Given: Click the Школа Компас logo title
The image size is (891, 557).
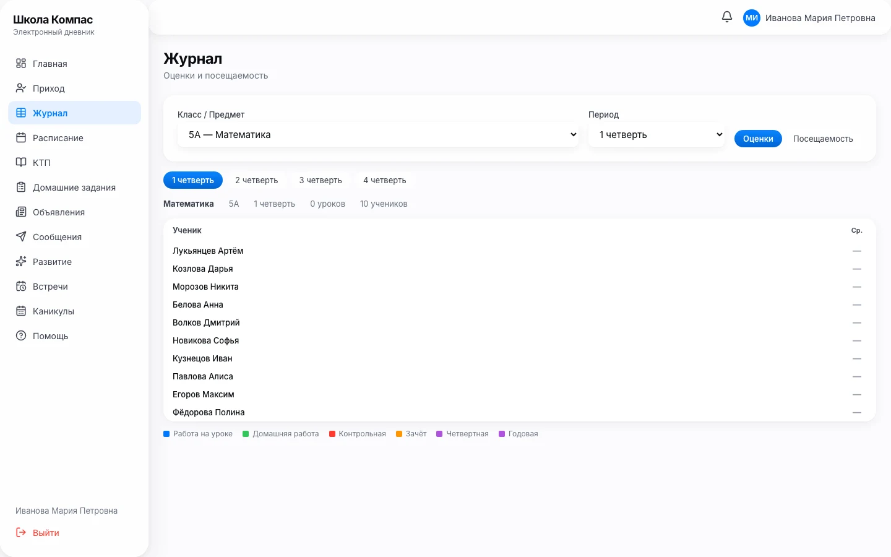Looking at the screenshot, I should 53,20.
